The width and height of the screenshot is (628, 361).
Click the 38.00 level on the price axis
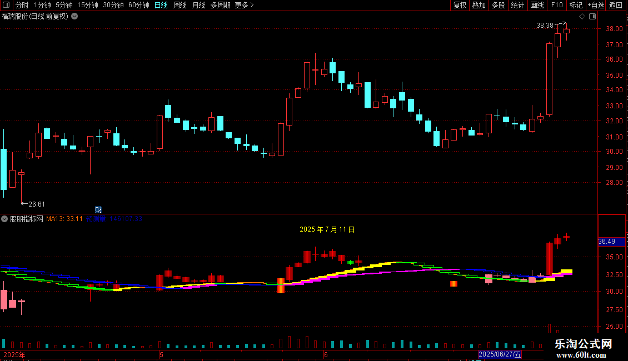[614, 29]
